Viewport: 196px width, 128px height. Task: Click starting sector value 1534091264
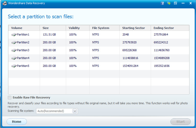coord(130,66)
